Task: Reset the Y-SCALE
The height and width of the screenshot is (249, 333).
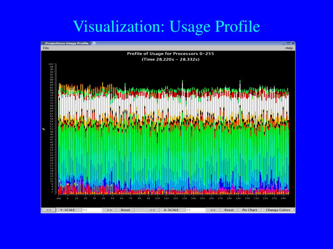Action: tap(125, 210)
